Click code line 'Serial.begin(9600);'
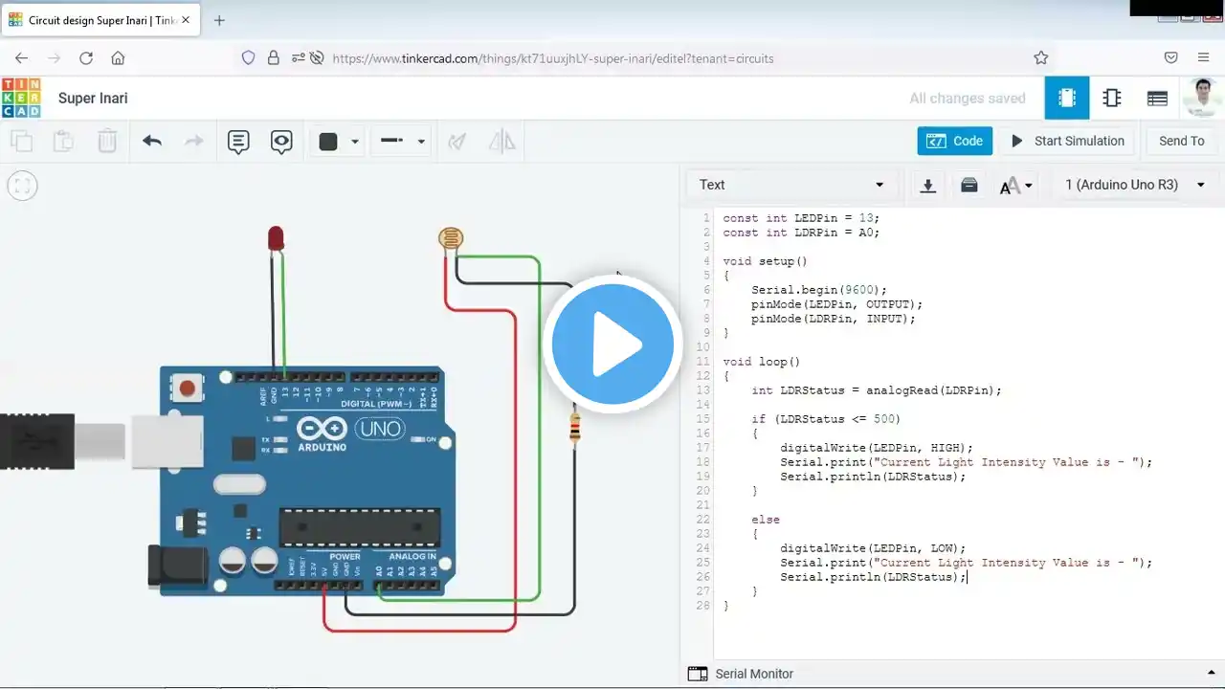Image resolution: width=1225 pixels, height=689 pixels. 819,290
